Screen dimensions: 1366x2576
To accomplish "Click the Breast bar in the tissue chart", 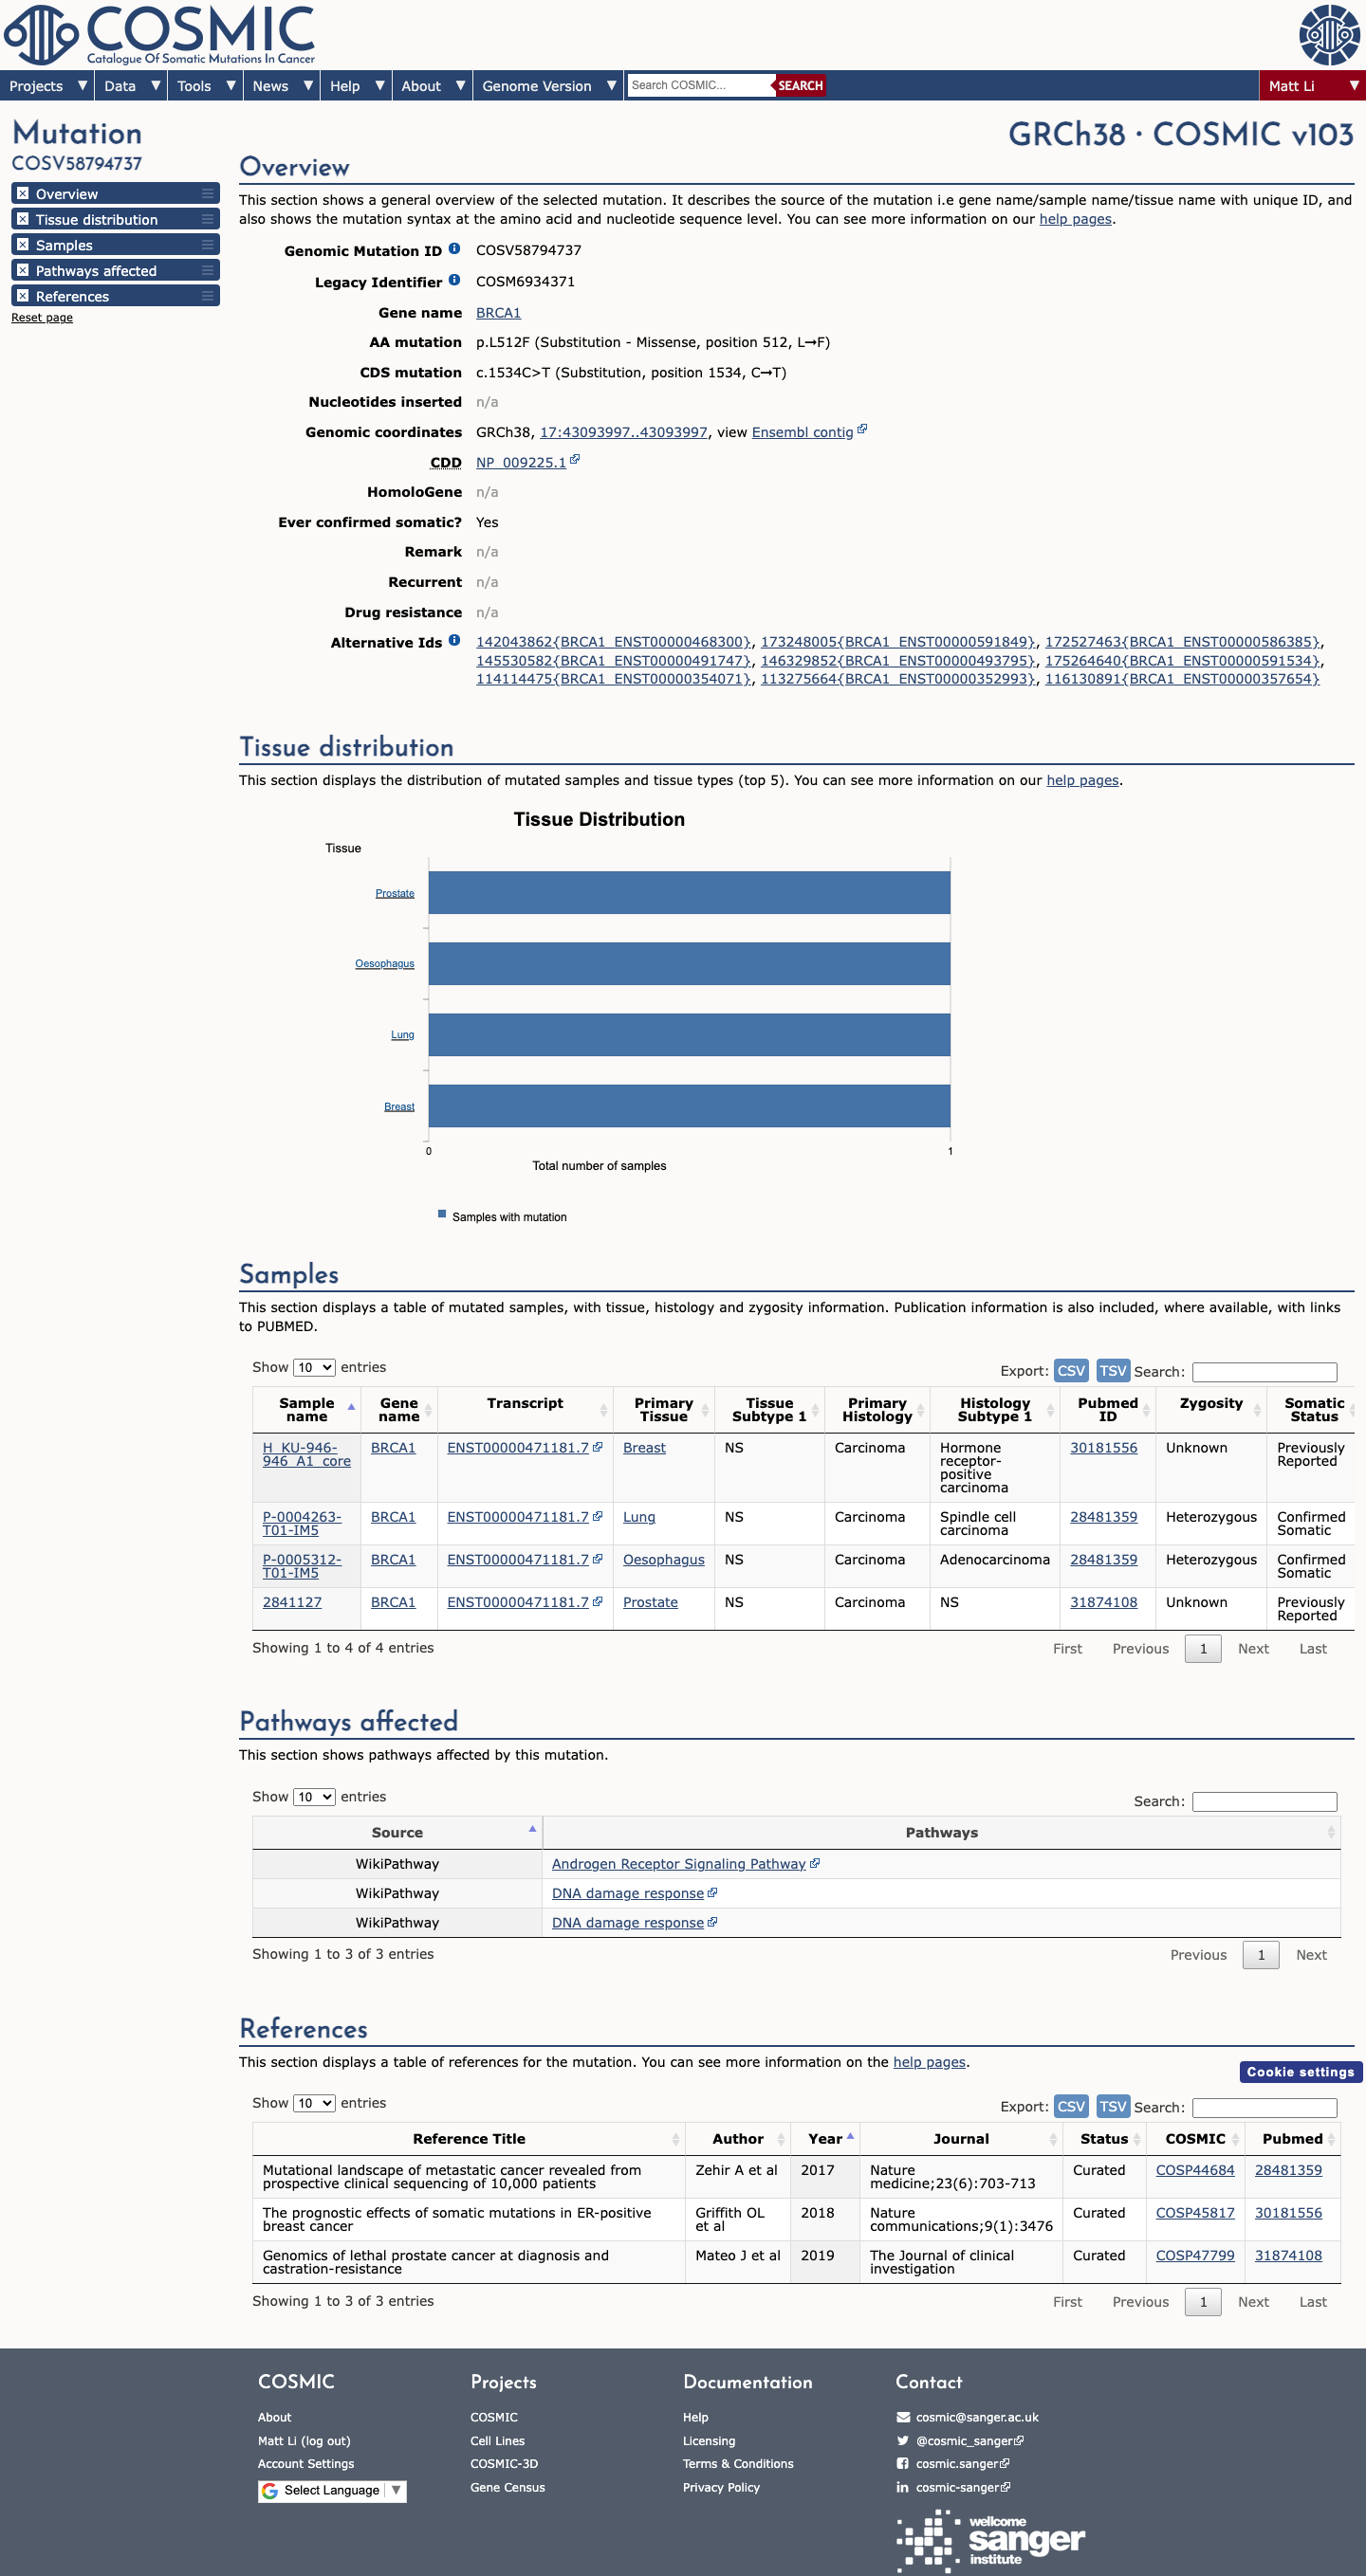I will click(x=690, y=1106).
